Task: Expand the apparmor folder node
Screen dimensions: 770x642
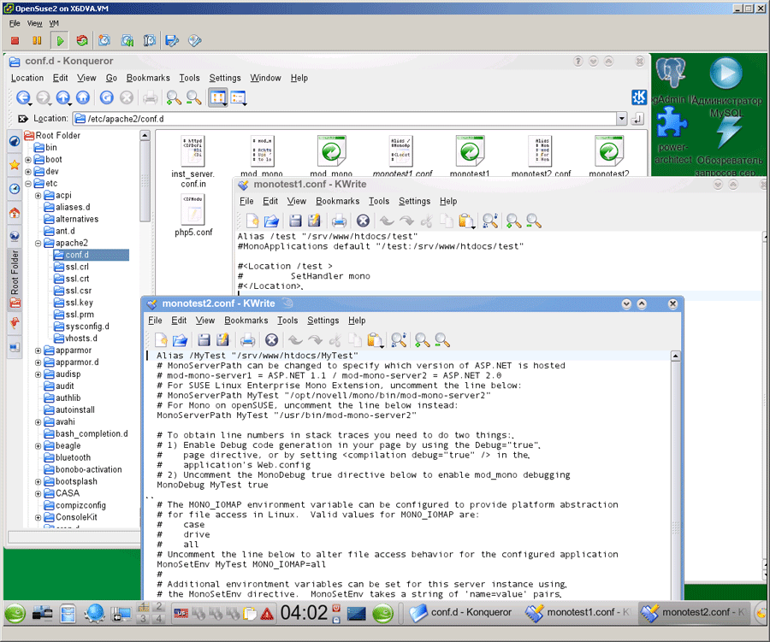Action: tap(38, 350)
